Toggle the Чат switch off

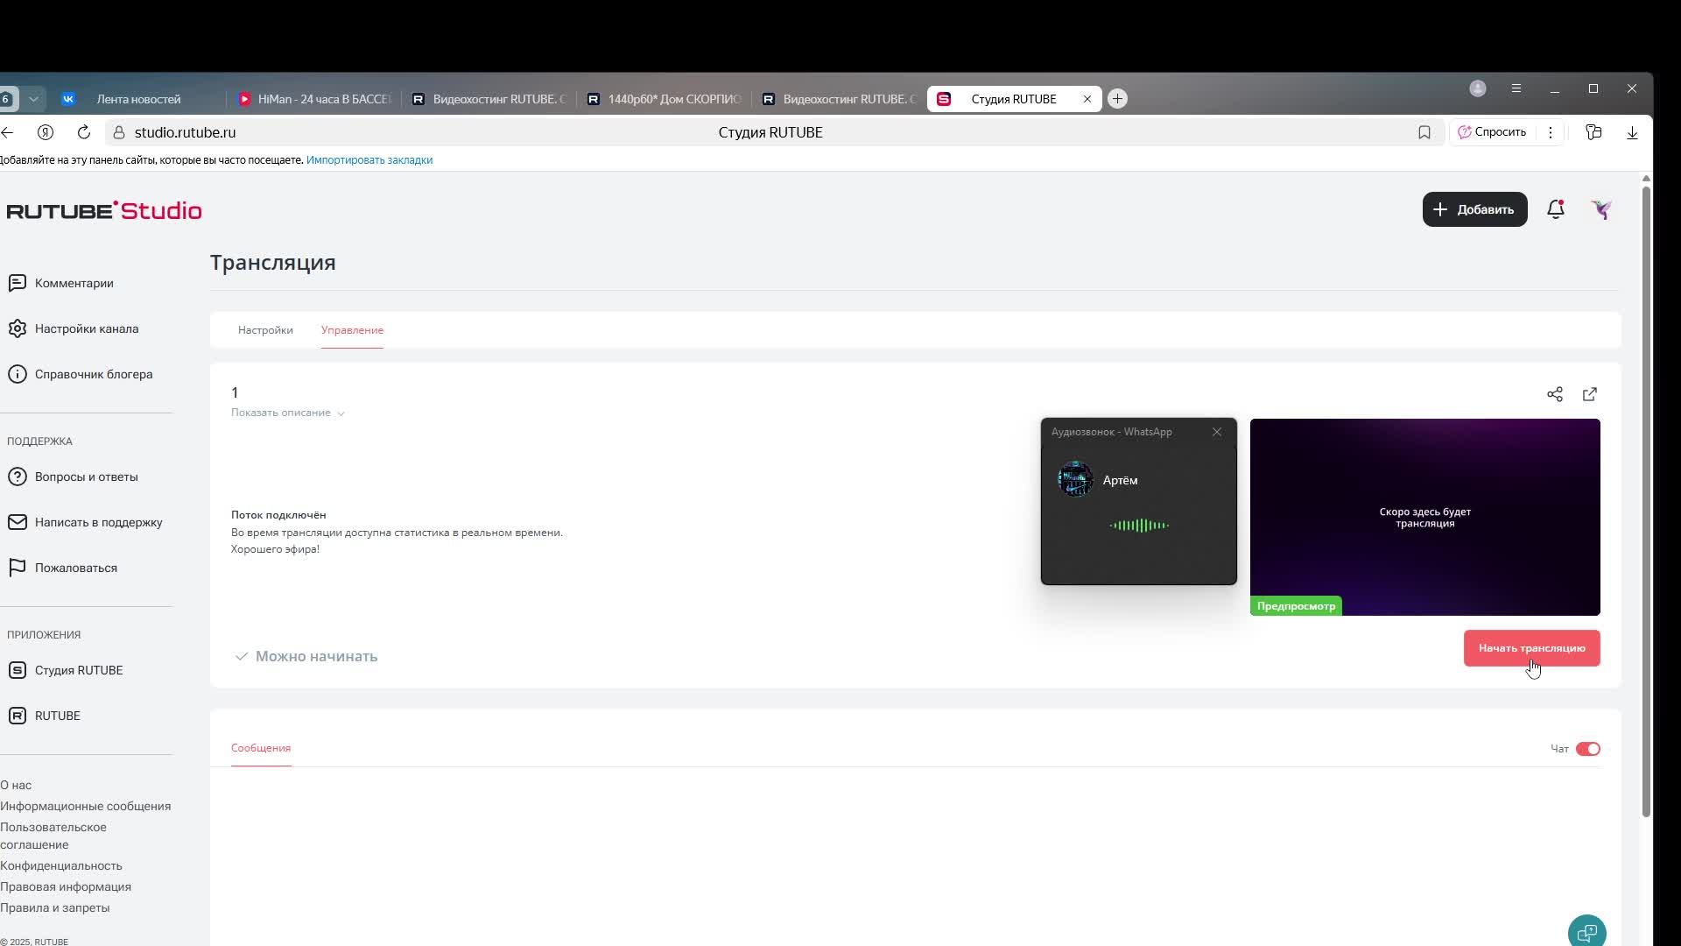point(1587,749)
